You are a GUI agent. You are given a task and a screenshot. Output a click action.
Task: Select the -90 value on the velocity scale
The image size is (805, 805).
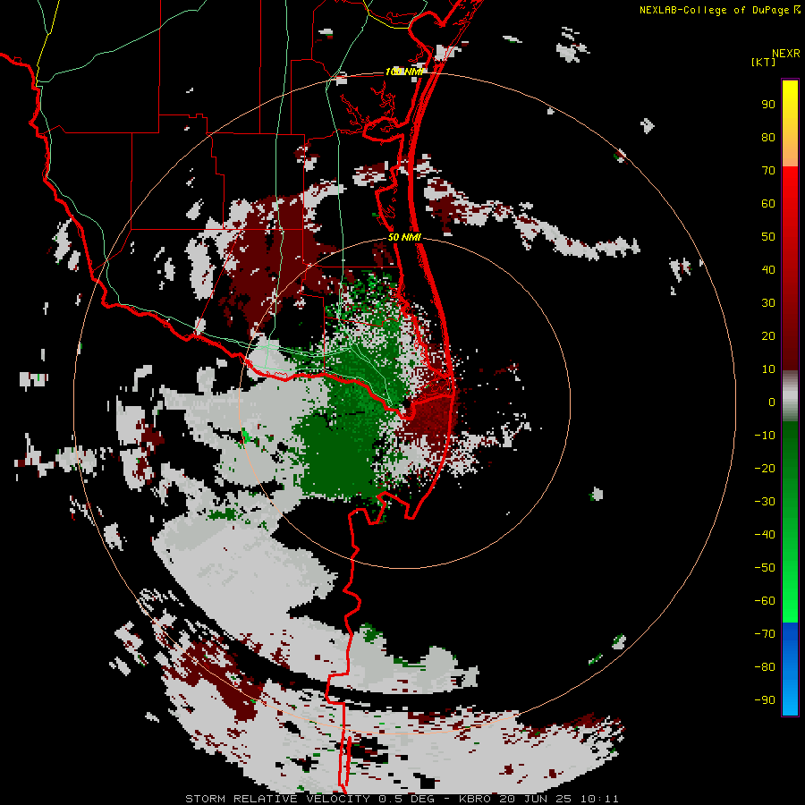click(765, 700)
